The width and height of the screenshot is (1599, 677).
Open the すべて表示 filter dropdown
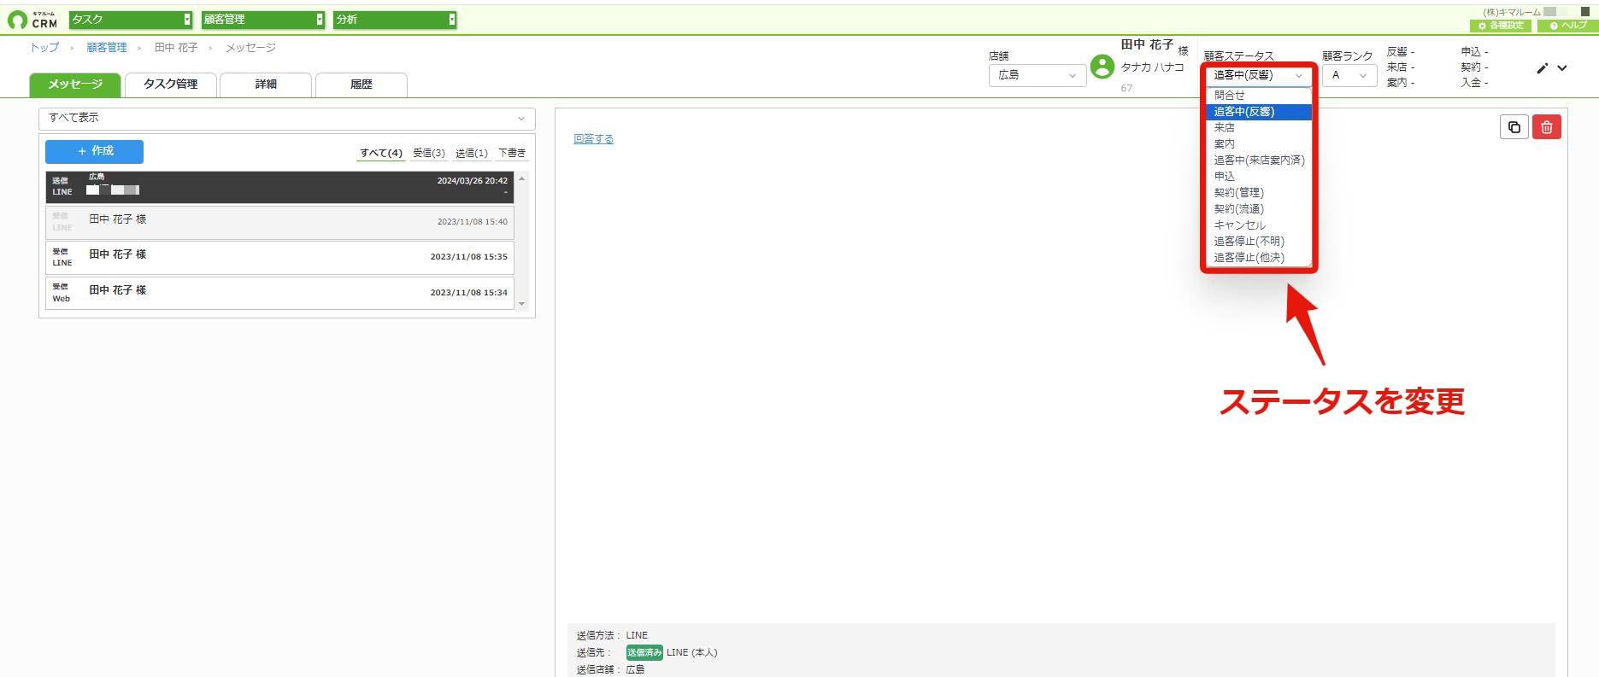coord(287,119)
